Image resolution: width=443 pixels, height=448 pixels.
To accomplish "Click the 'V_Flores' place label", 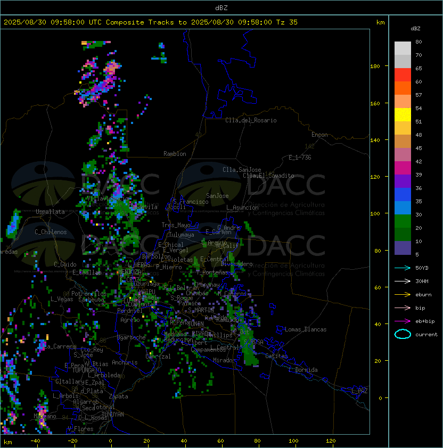I will click(x=80, y=429).
